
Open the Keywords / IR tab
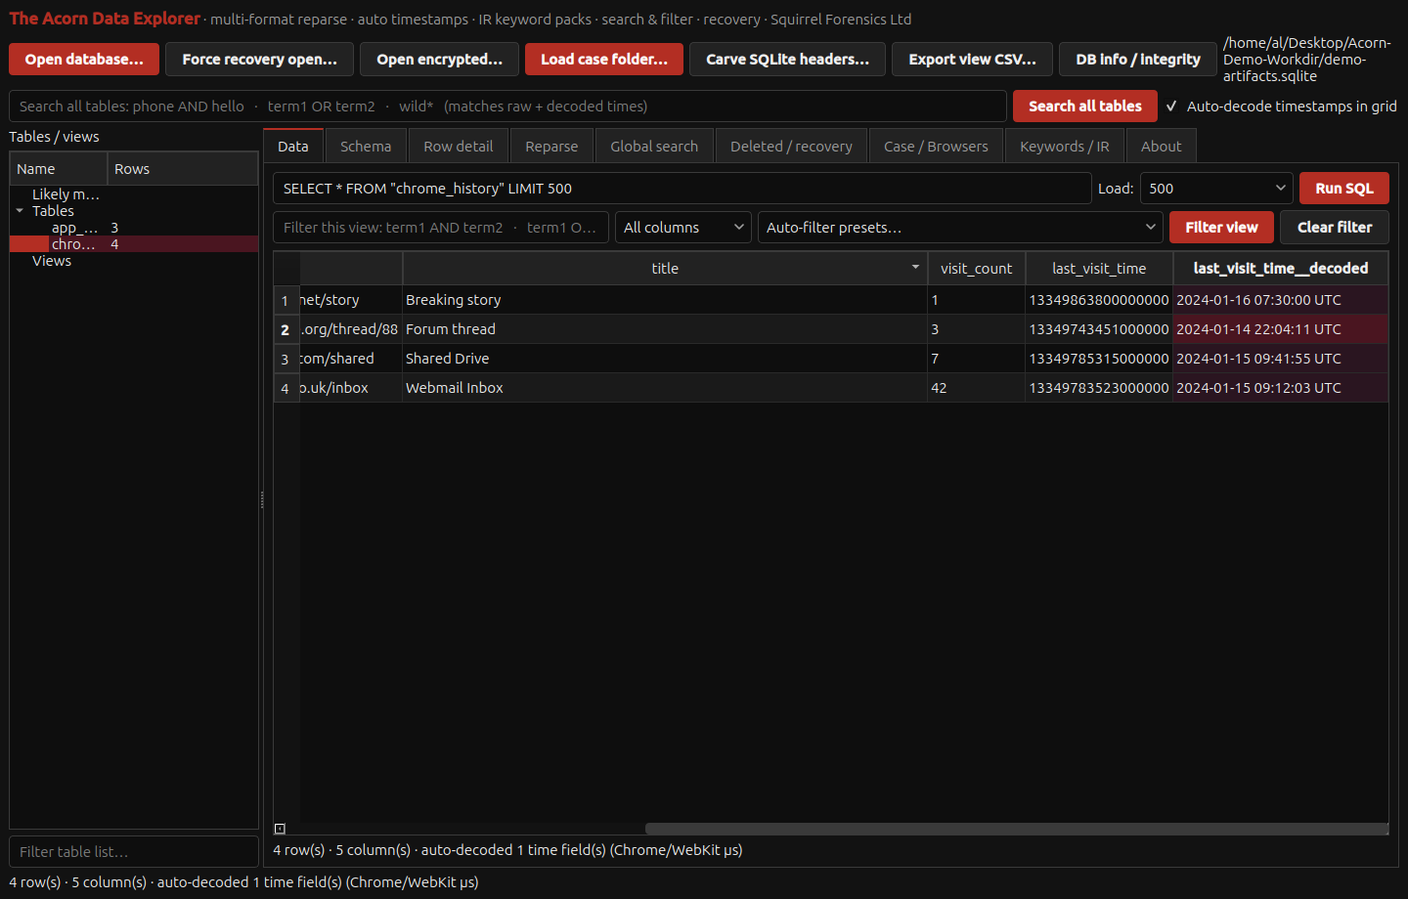[x=1065, y=146]
